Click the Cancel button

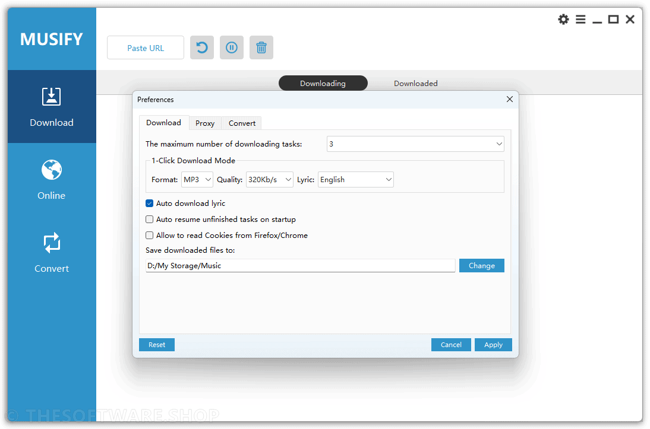[x=451, y=345]
